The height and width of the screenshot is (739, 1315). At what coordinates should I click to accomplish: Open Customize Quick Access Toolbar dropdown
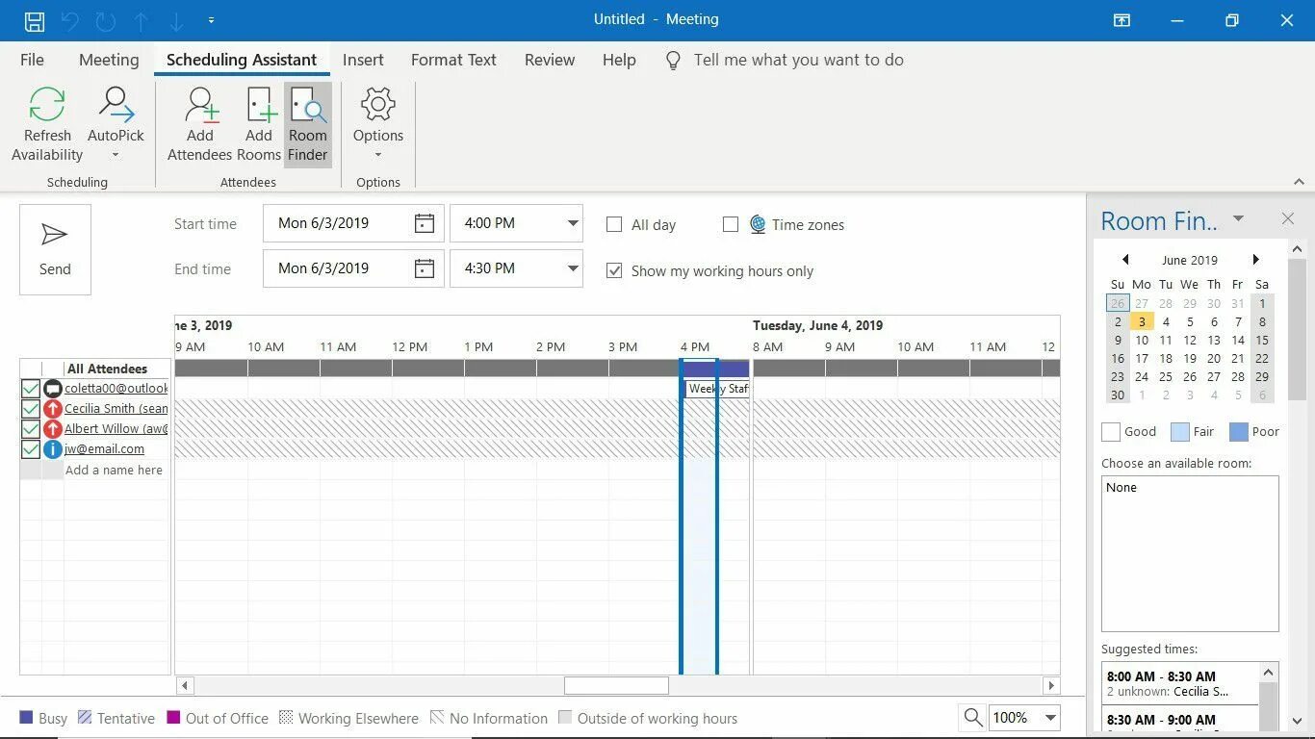211,20
